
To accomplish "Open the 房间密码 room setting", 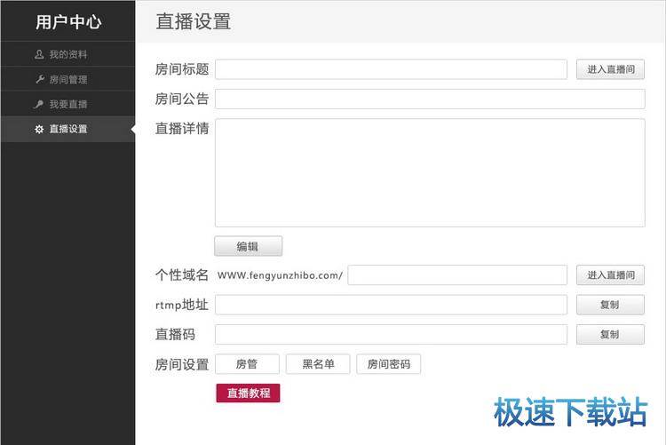I will point(389,364).
